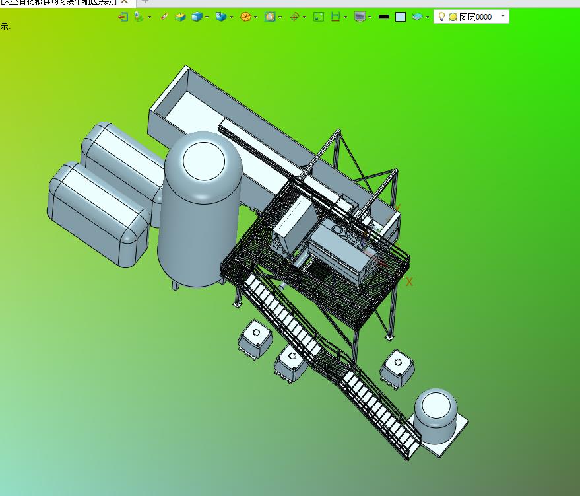This screenshot has height=496, width=580.
Task: Open dropdown next to layered stack icon
Action: coord(149,17)
